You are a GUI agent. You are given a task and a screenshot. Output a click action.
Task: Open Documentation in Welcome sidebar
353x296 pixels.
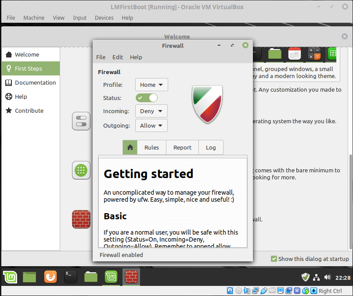tap(31, 82)
